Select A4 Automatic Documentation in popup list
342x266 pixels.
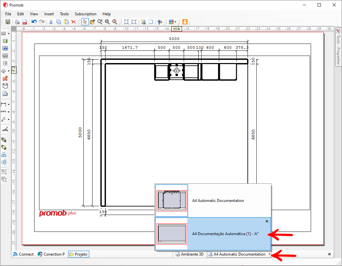point(213,201)
